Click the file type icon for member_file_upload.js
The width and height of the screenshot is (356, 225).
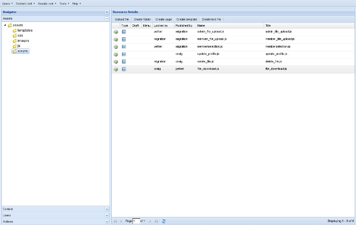(124, 39)
